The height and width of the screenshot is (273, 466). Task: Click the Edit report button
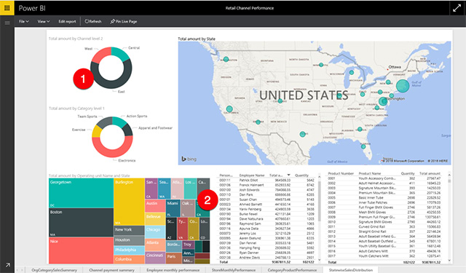[67, 21]
